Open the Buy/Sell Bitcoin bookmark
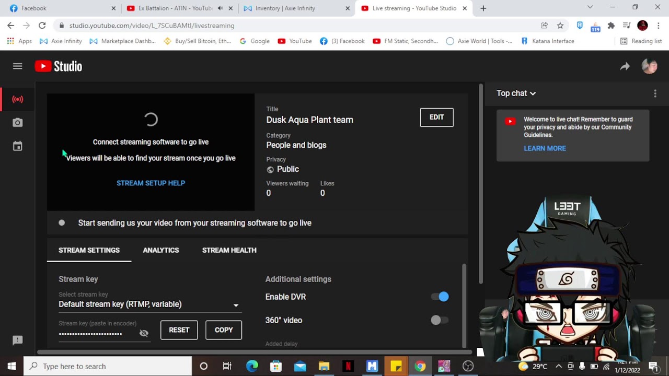This screenshot has height=376, width=669. (x=197, y=41)
